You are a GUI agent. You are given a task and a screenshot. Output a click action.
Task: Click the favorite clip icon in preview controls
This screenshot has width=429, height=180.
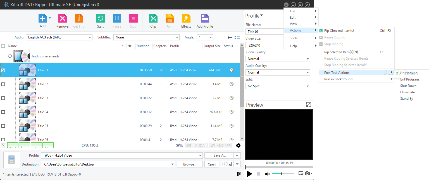click(x=301, y=174)
